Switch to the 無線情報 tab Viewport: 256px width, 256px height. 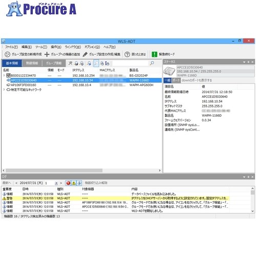[32, 63]
